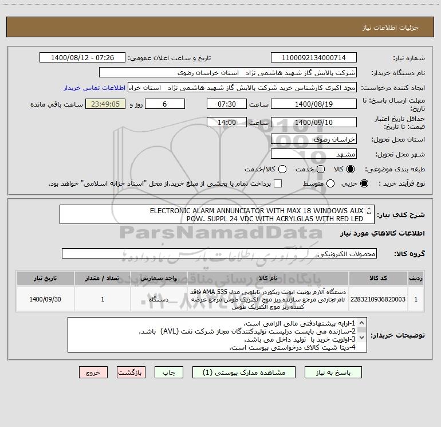Click scroll down arrow in buyer notes

click(362, 337)
